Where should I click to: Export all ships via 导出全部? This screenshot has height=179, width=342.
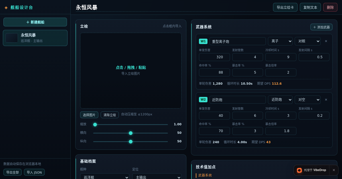click(x=13, y=172)
